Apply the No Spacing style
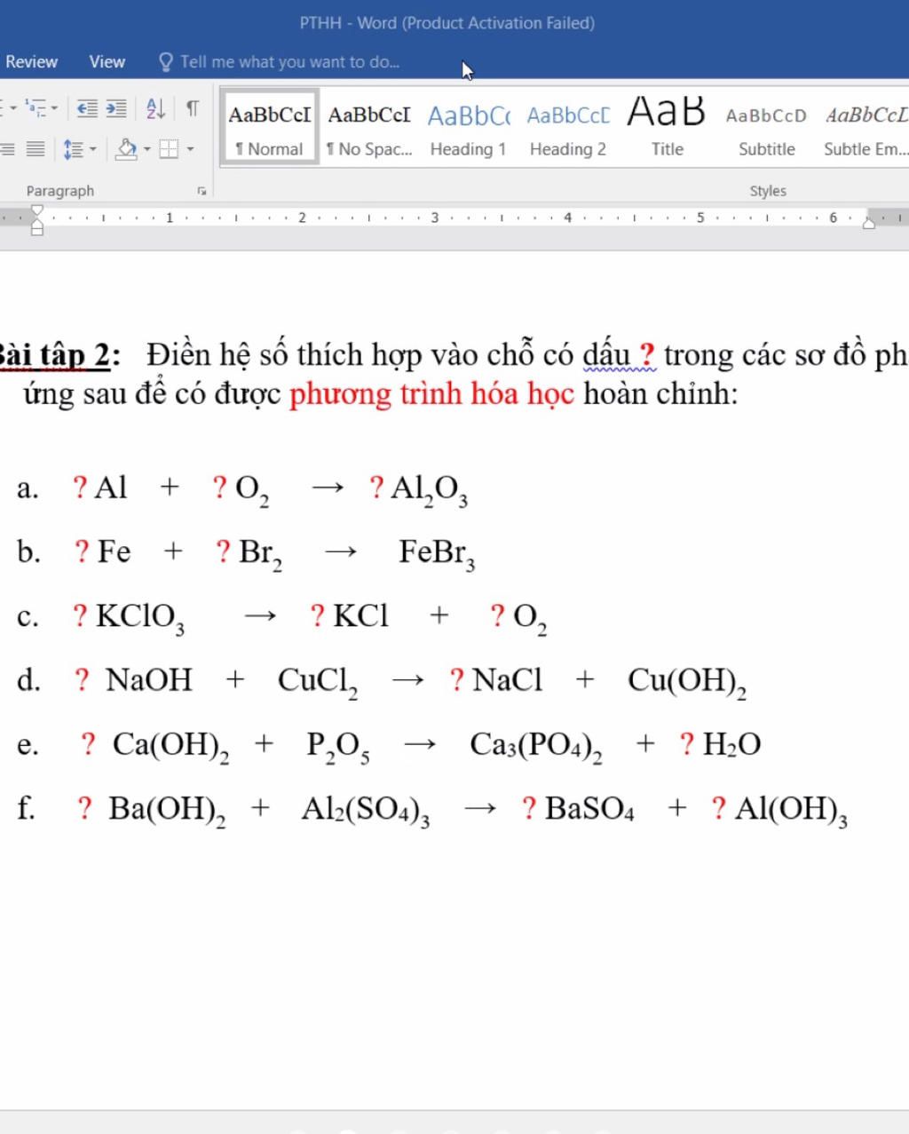The height and width of the screenshot is (1134, 909). coord(369,128)
